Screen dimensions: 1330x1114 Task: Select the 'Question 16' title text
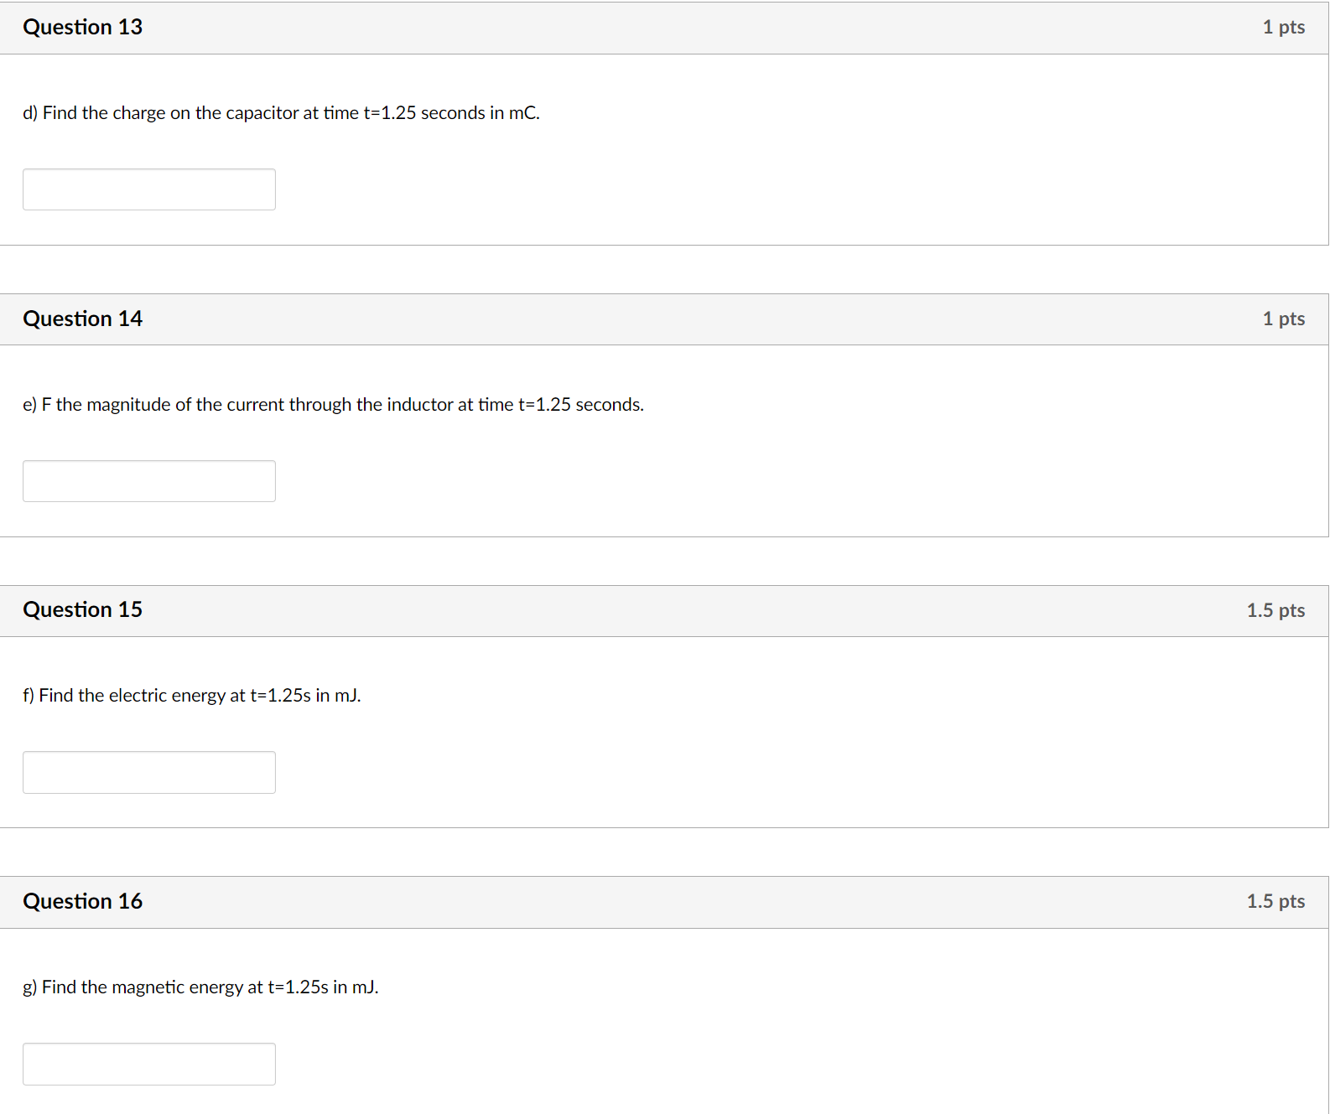(83, 901)
